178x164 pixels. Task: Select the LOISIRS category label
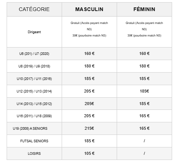tap(34, 154)
